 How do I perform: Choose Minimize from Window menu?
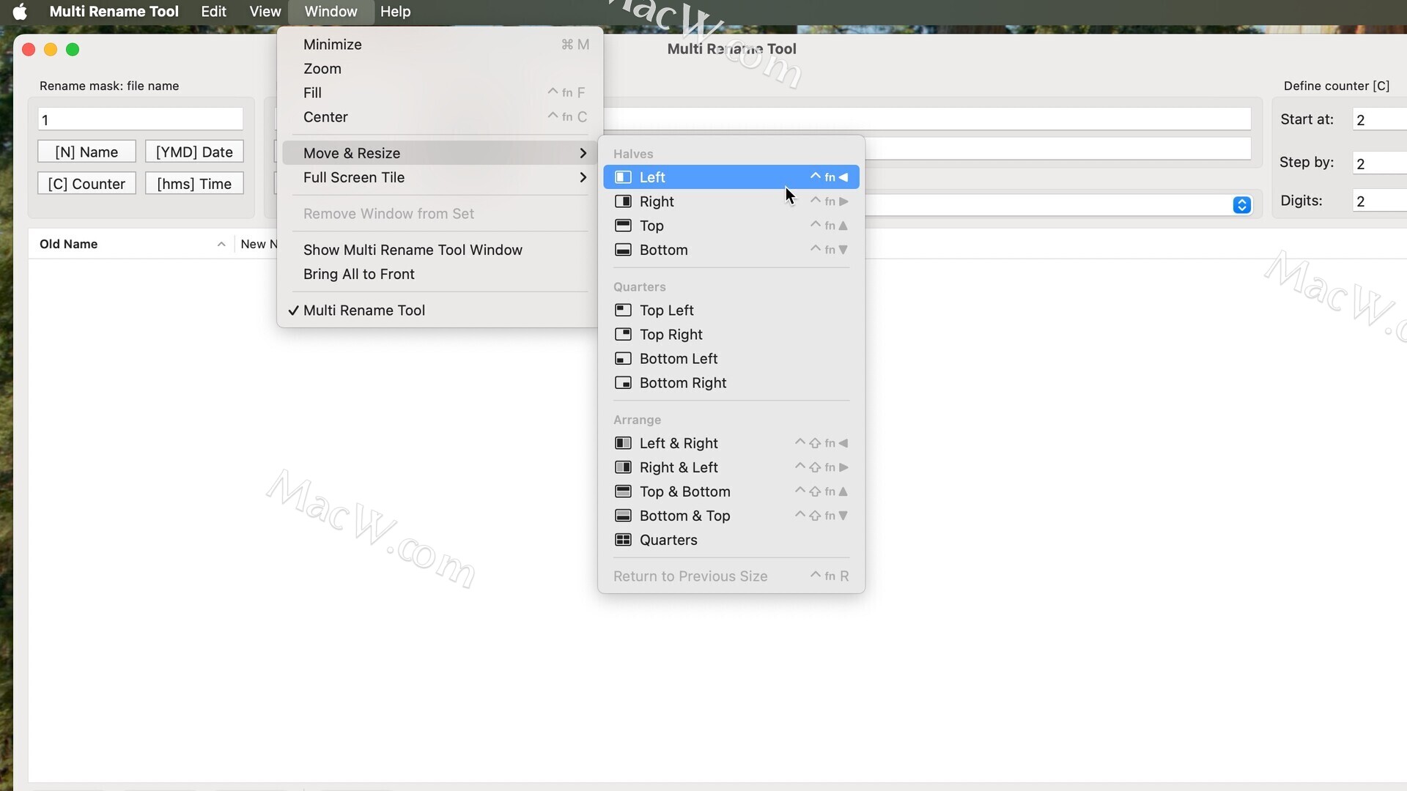point(440,45)
